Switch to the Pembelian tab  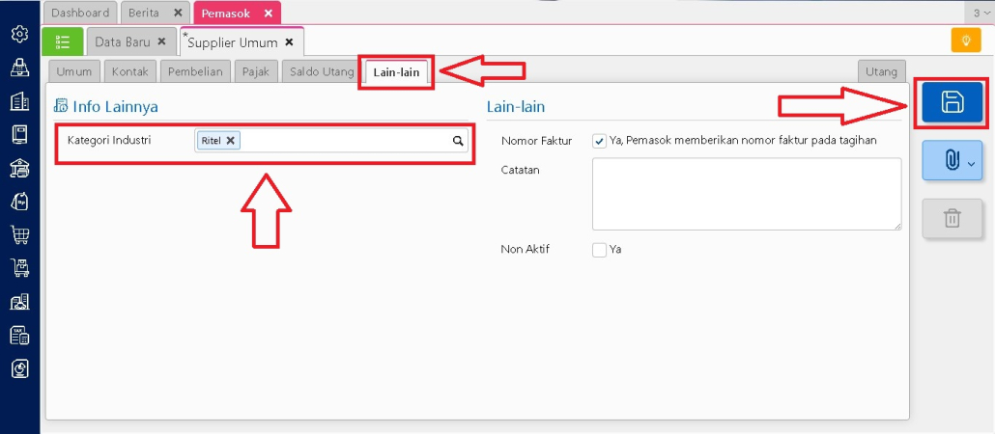pyautogui.click(x=195, y=71)
